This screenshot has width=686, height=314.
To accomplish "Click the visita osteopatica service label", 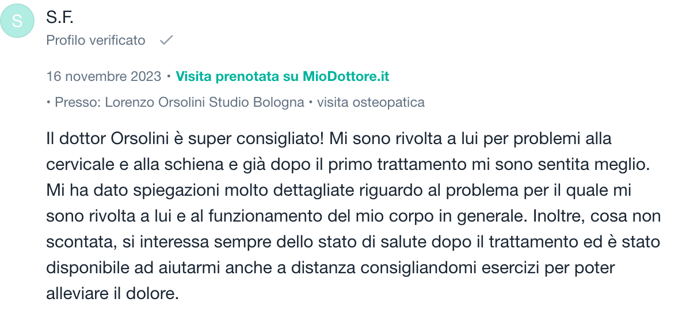I will [x=371, y=103].
